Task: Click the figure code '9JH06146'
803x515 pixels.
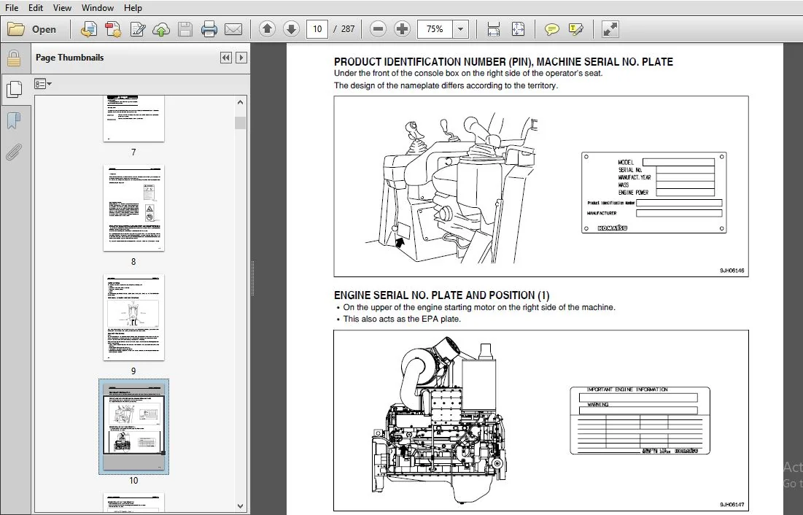Action: pos(732,271)
